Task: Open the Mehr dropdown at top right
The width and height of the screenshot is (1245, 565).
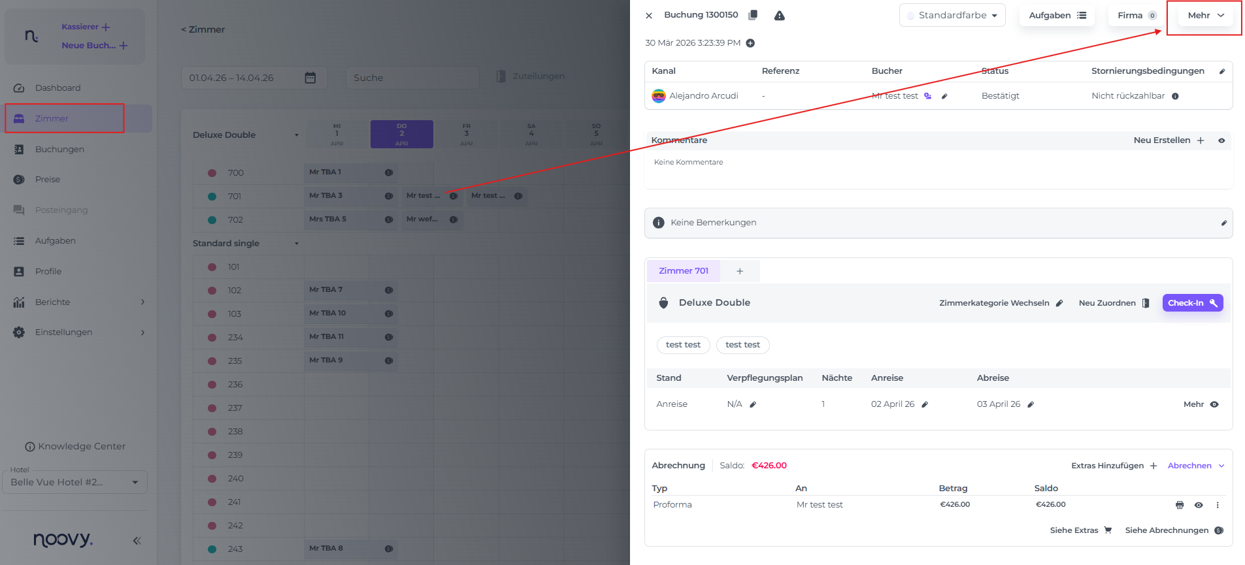Action: coord(1205,16)
